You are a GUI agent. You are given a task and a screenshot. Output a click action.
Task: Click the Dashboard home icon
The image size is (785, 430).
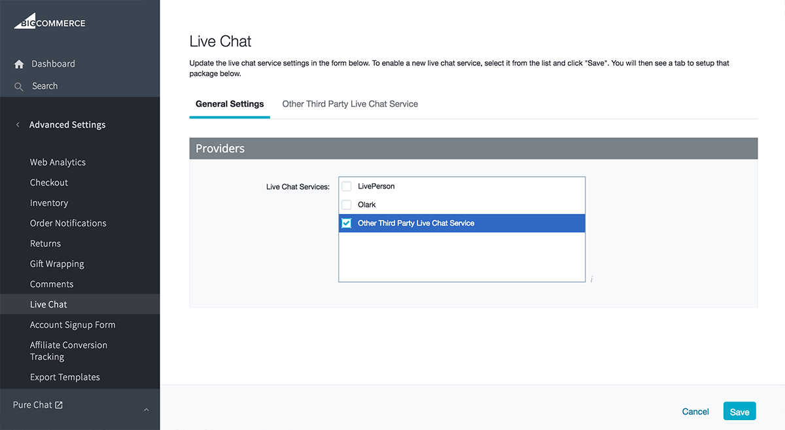click(19, 64)
